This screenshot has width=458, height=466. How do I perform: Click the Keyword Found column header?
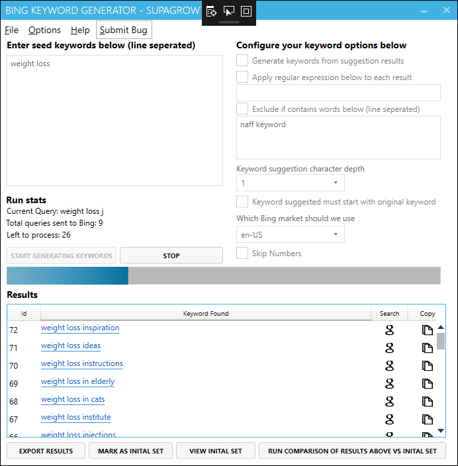(206, 313)
